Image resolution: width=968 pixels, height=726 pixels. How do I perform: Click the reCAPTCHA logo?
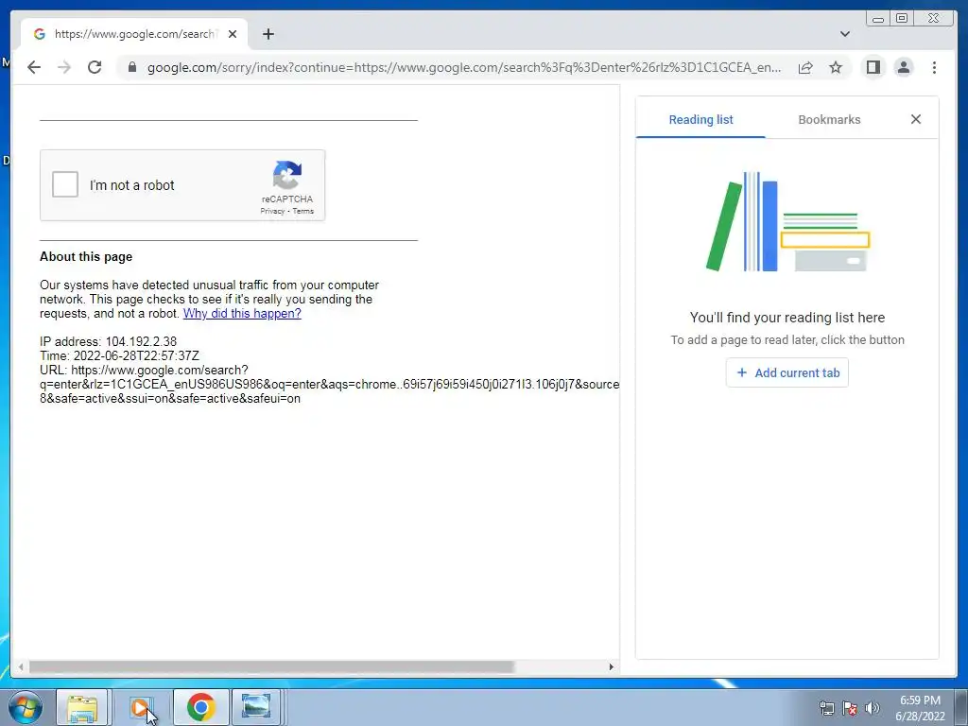click(x=287, y=175)
